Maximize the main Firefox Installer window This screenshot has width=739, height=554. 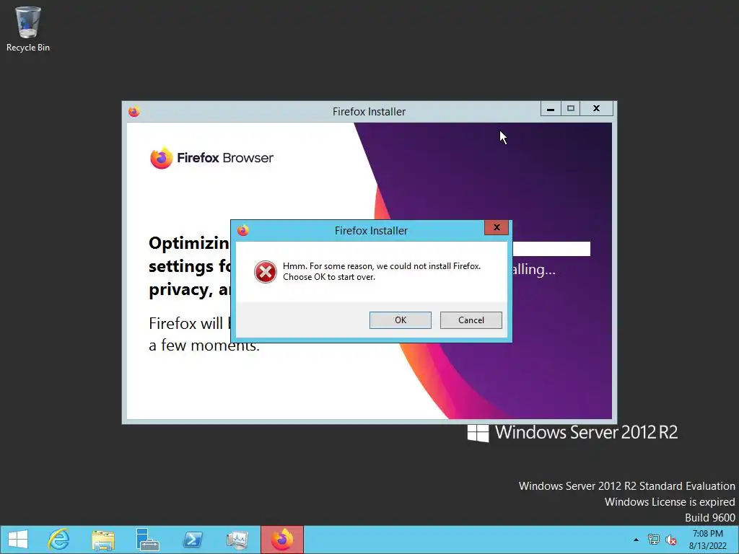(x=570, y=109)
